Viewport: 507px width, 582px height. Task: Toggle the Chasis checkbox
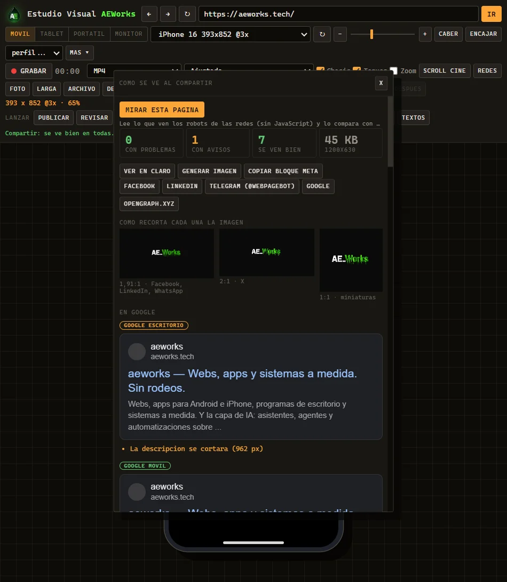[x=320, y=70]
